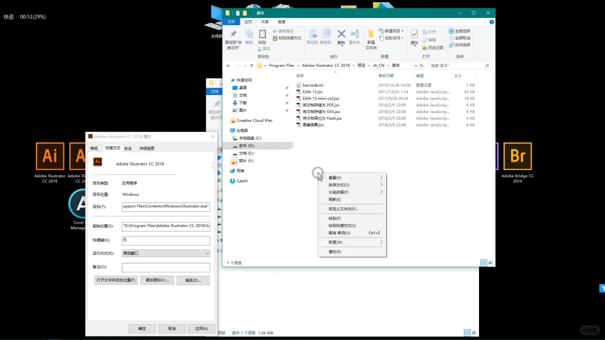The image size is (605, 340).
Task: Open 新建项目 (New item) dropdown in ribbon
Action: coord(391,31)
